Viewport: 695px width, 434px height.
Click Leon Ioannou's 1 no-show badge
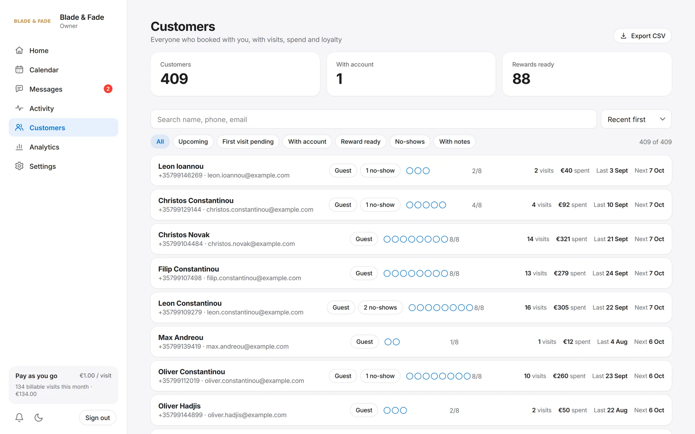[380, 171]
